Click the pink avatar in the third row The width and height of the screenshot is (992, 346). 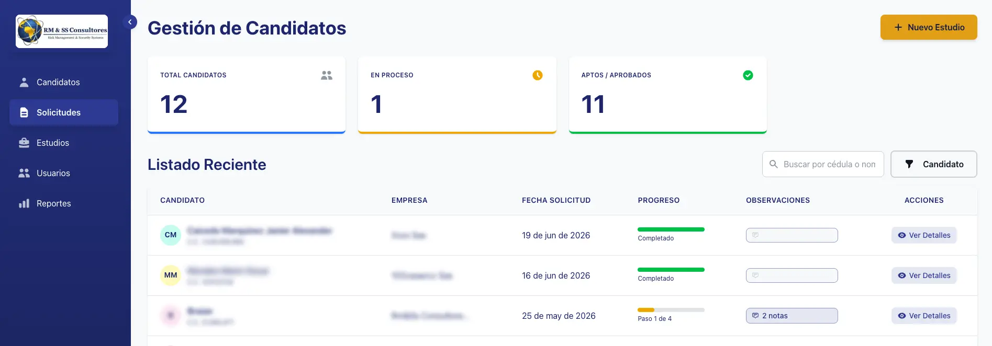[171, 316]
